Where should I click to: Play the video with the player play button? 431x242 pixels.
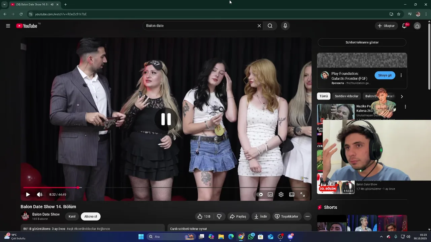(28, 195)
